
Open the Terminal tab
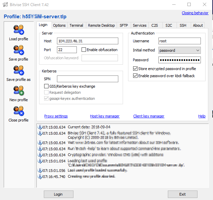tap(77, 25)
